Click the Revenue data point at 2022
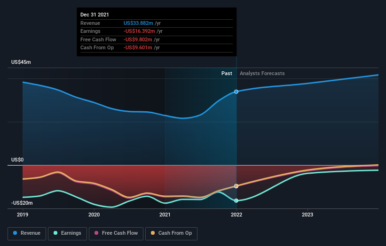Screen dimensions: 386x246 tap(236, 92)
